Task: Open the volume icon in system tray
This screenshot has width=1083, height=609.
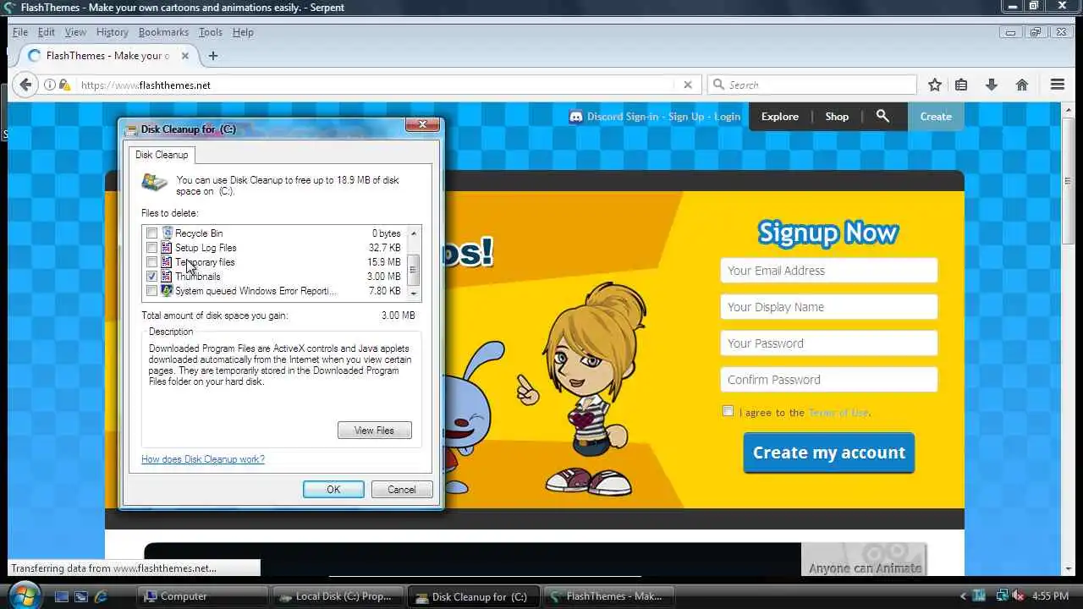Action: pyautogui.click(x=1018, y=596)
